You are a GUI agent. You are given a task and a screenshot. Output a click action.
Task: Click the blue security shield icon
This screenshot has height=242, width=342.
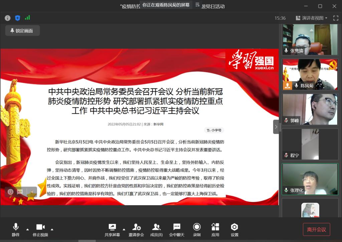[18, 18]
